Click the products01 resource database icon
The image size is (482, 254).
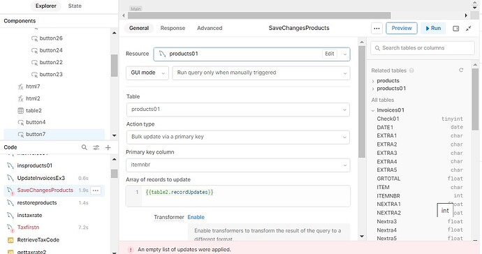click(x=162, y=54)
